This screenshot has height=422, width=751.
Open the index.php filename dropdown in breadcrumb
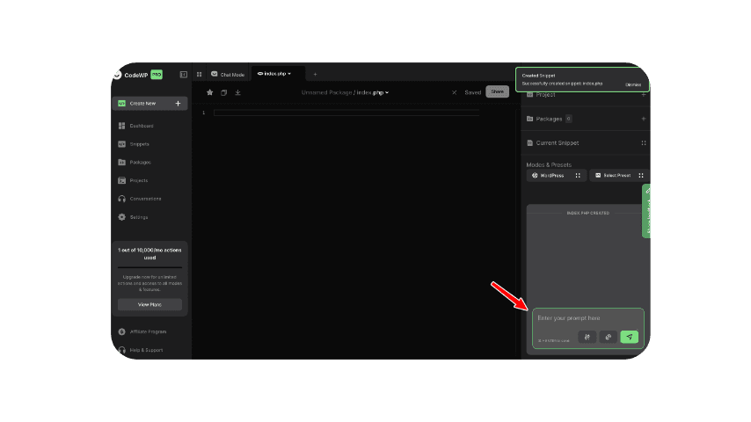pyautogui.click(x=373, y=92)
